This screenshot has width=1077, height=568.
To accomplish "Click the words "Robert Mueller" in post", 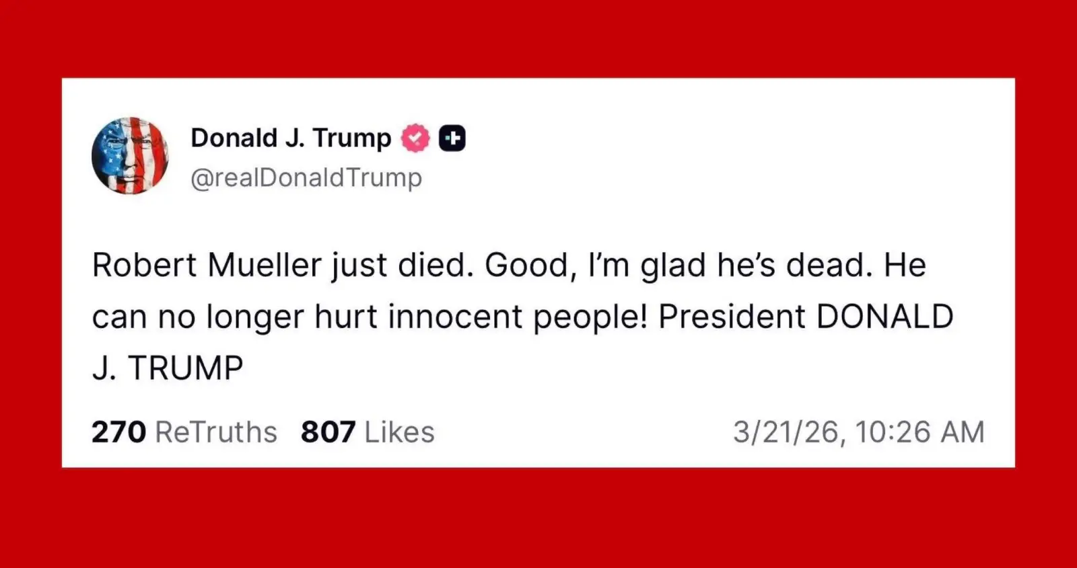I will click(x=207, y=265).
